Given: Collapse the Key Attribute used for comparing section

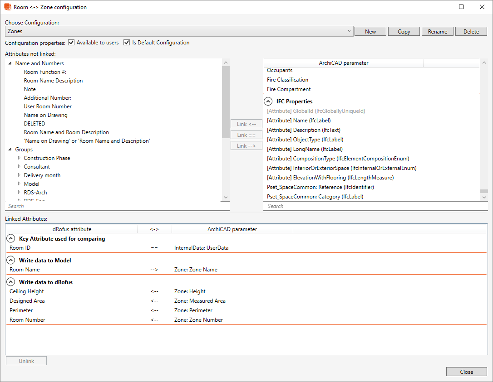Looking at the screenshot, I should coord(10,238).
